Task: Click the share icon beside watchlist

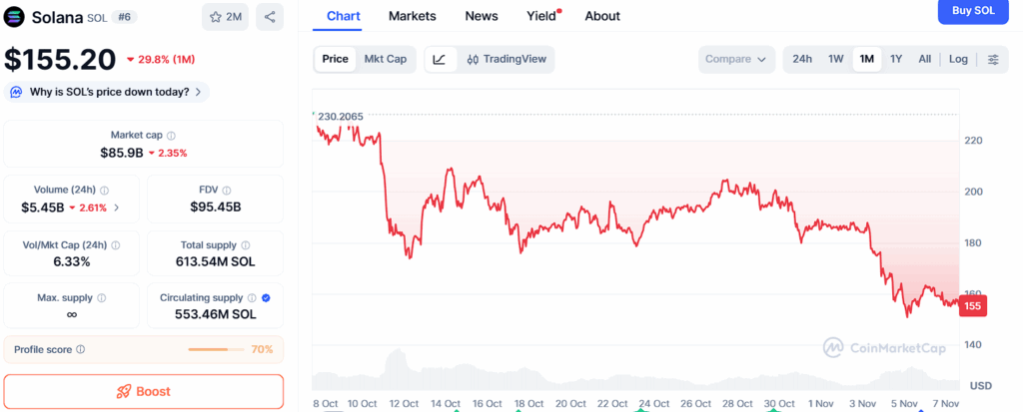Action: [x=270, y=17]
